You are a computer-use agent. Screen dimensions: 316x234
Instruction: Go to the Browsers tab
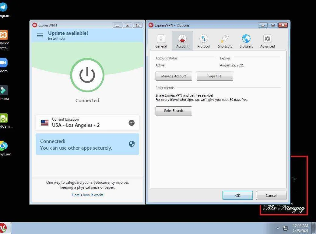(x=246, y=41)
